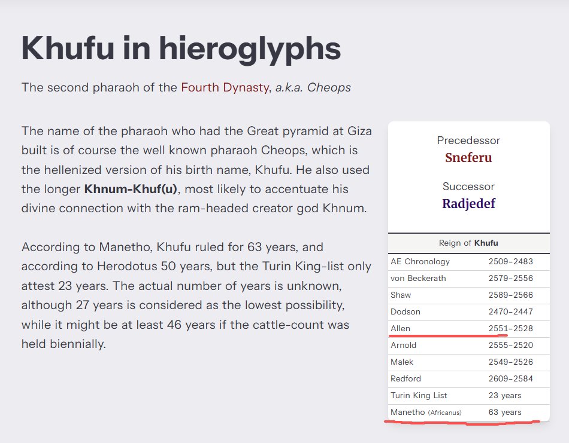The height and width of the screenshot is (443, 569).
Task: Select the 'Allen' row label
Action: pos(400,329)
